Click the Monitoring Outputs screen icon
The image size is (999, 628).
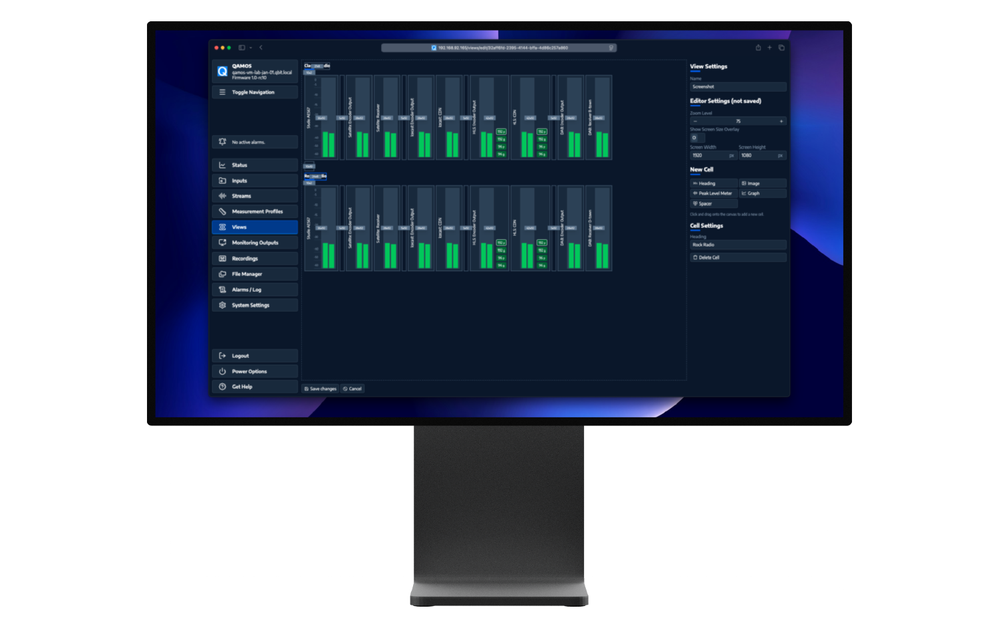pos(222,242)
